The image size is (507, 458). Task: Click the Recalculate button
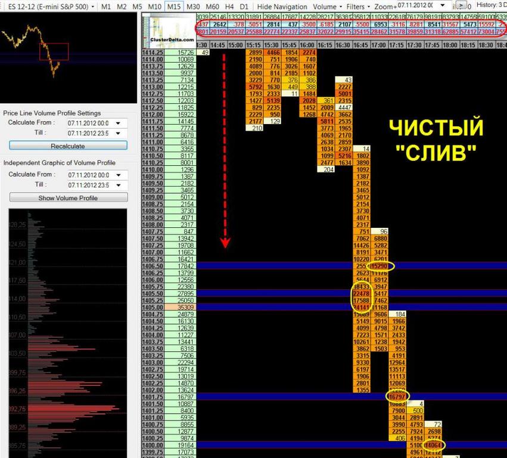coord(68,146)
